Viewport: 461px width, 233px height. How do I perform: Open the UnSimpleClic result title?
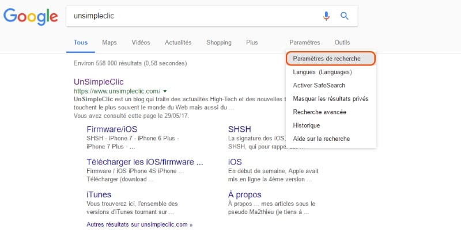coord(99,82)
